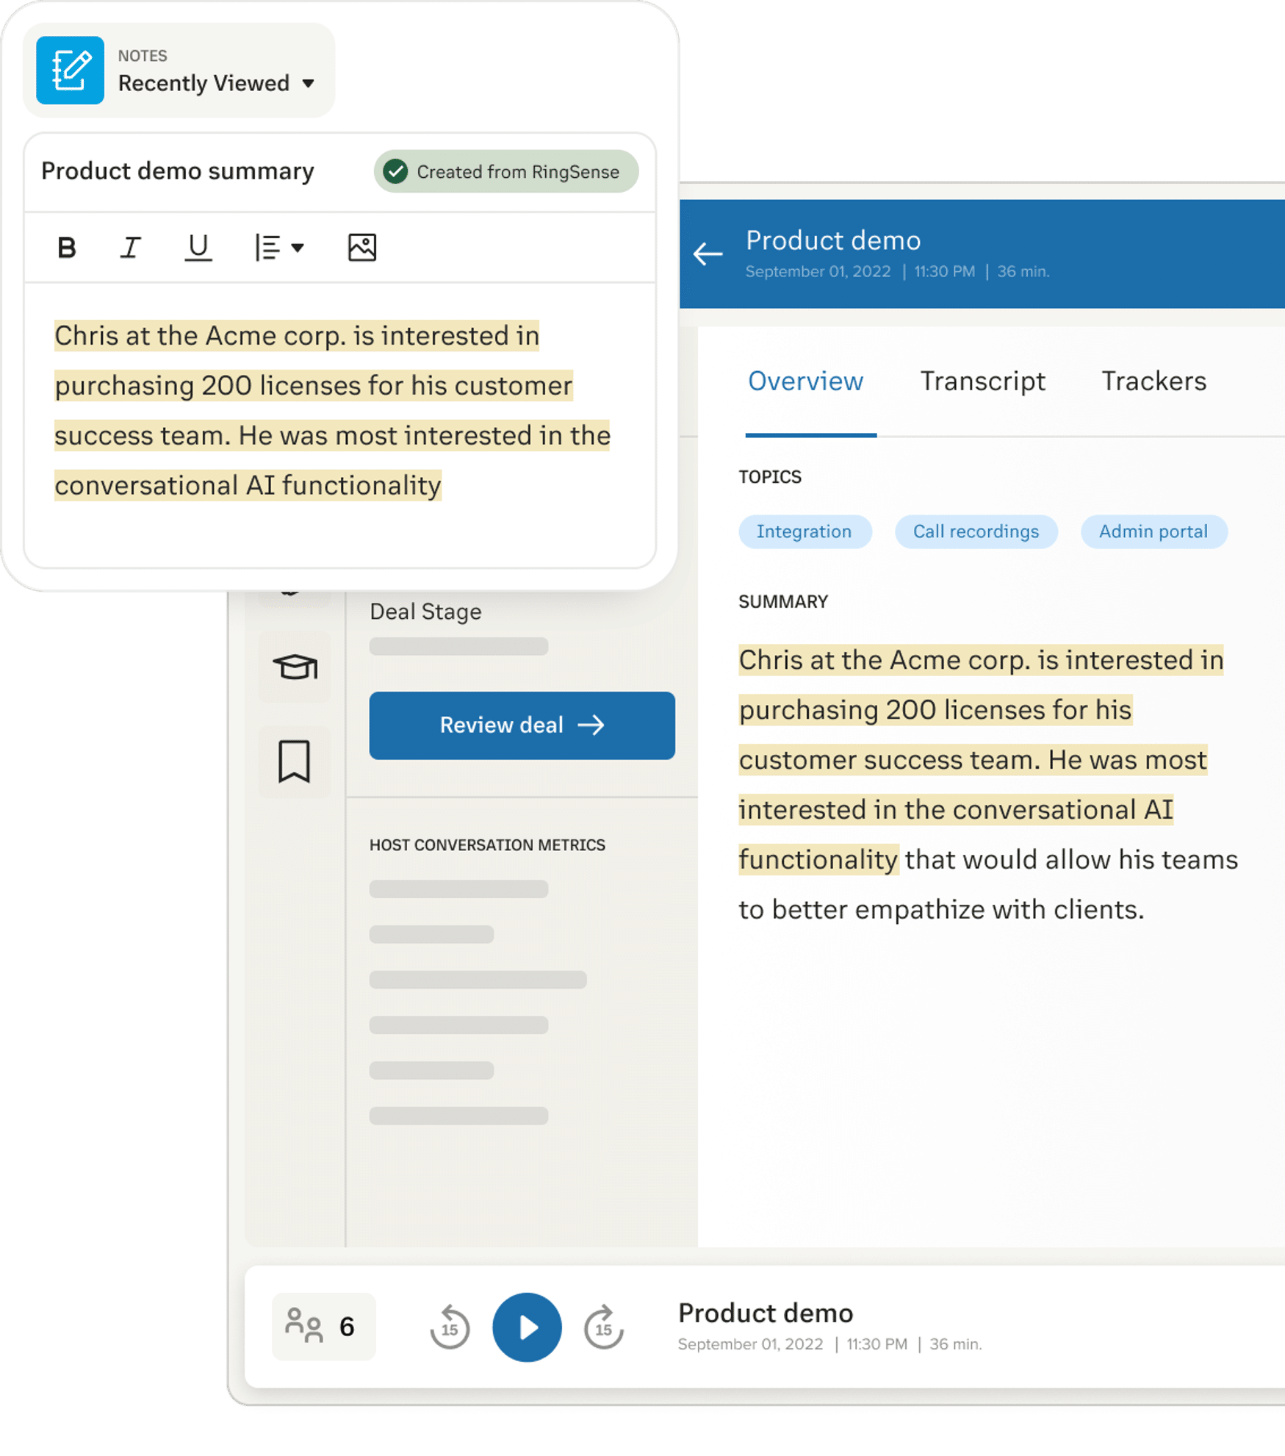Show the 6 participants list
Image resolution: width=1285 pixels, height=1456 pixels.
click(323, 1327)
